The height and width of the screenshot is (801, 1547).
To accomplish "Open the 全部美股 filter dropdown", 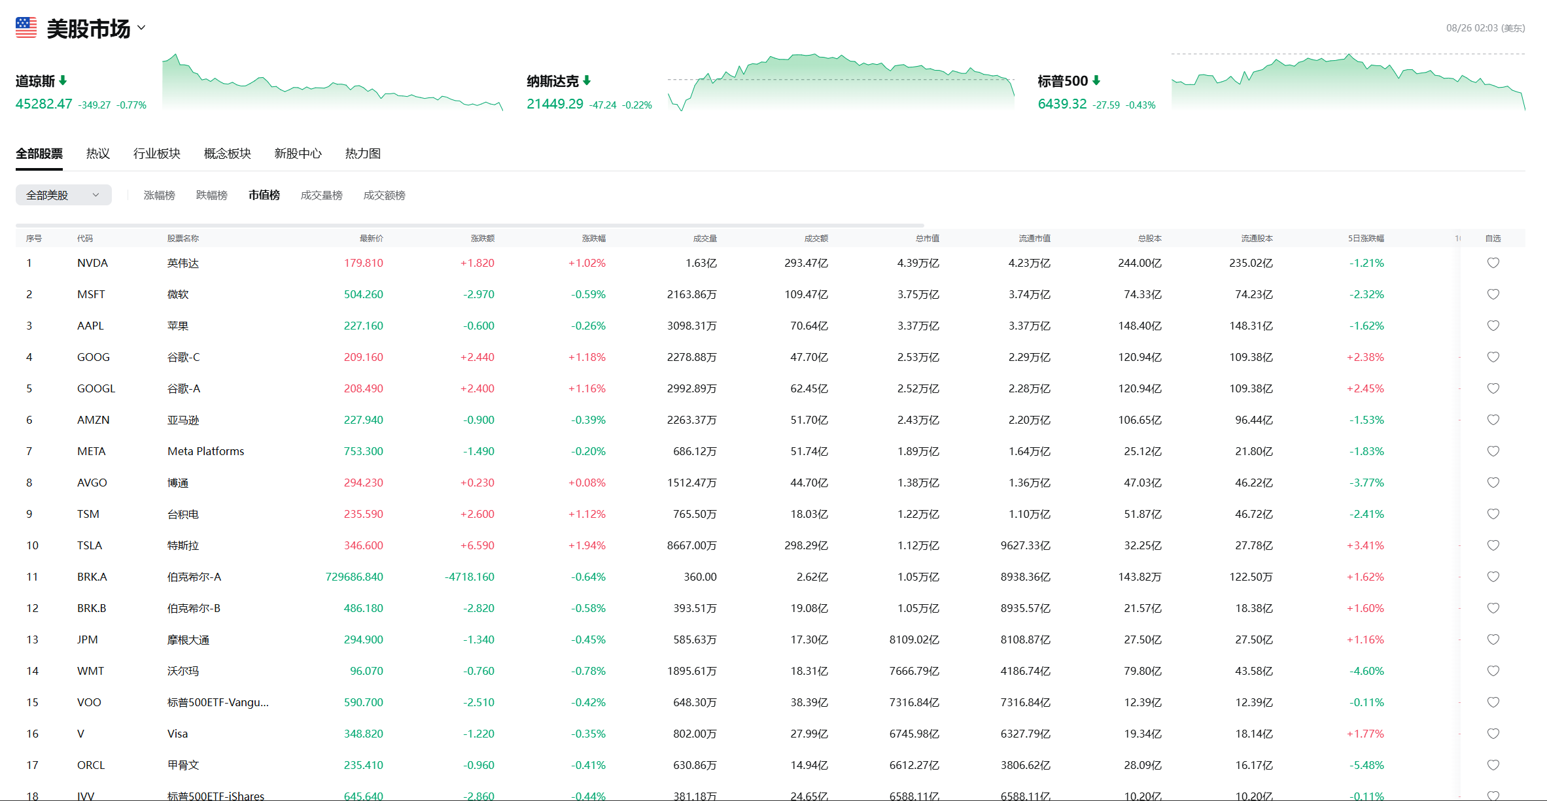I will pos(63,195).
